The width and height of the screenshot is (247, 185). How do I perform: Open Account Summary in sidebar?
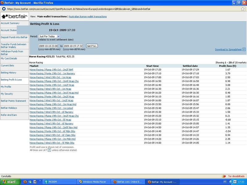tap(10, 23)
